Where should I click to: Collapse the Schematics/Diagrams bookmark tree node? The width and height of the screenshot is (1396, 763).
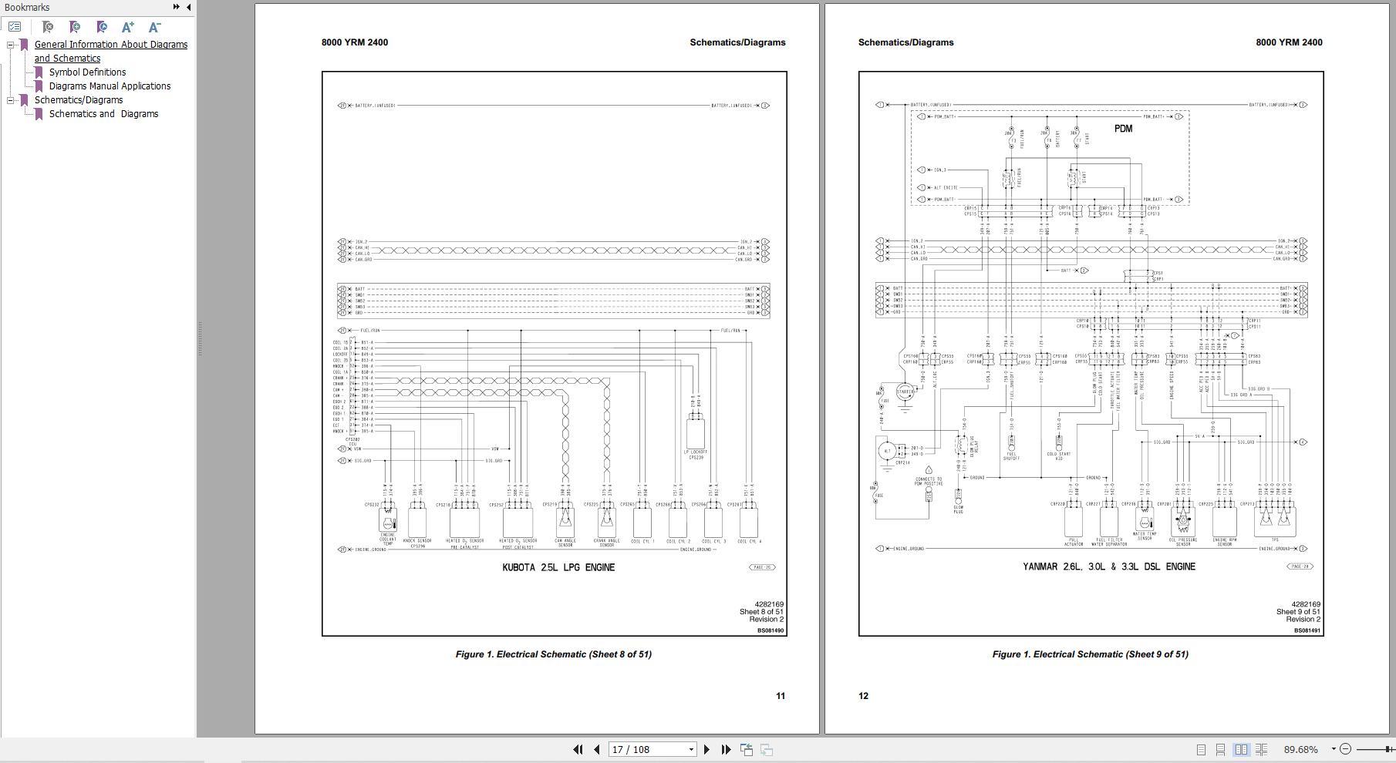11,100
